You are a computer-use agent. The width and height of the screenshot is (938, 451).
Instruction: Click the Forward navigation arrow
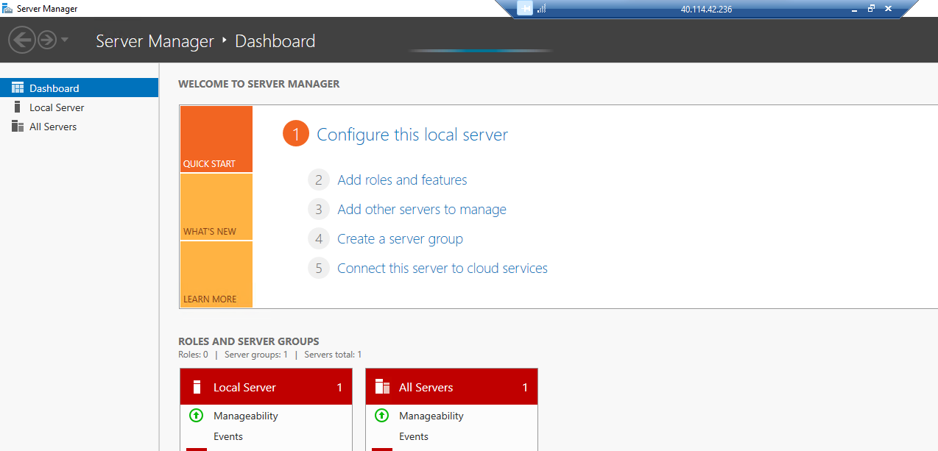click(x=47, y=40)
